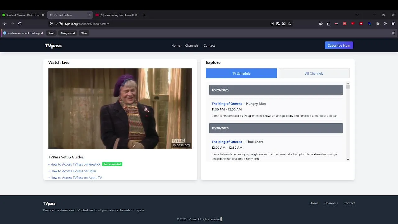Select the TV Schedule tab
Image resolution: width=398 pixels, height=224 pixels.
click(x=241, y=73)
